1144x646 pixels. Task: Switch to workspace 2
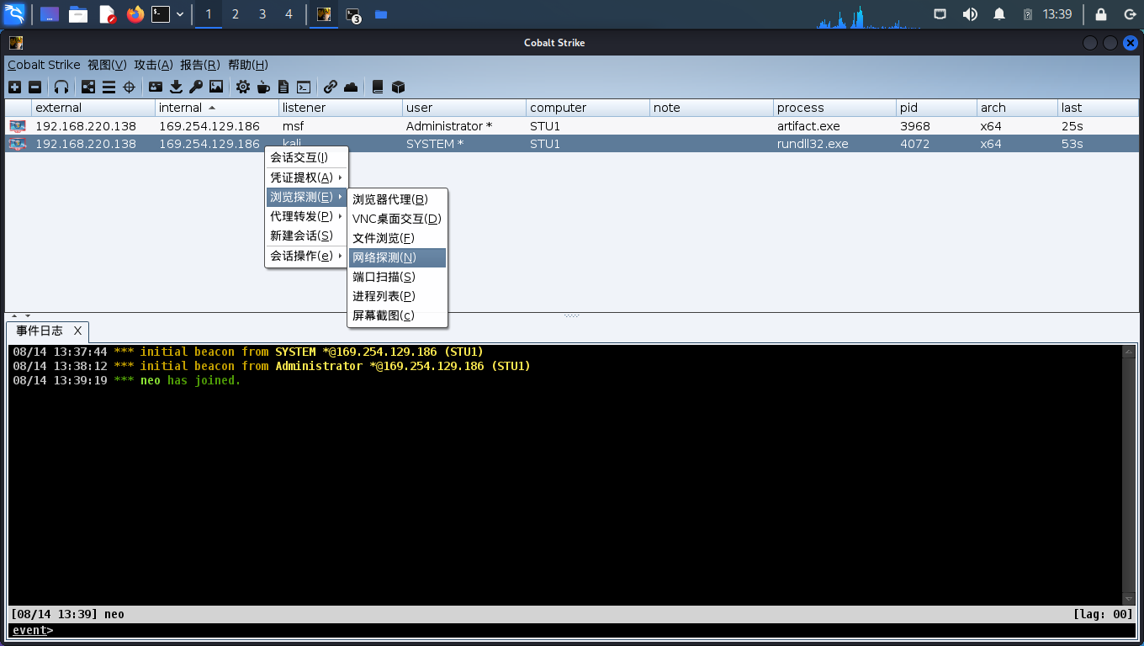(236, 14)
